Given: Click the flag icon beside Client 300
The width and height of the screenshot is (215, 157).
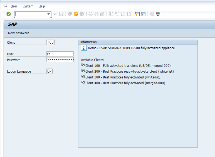Looking at the screenshot, I should coord(83,77).
